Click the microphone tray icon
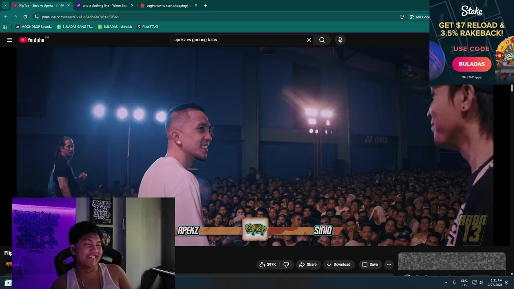 pos(454,283)
